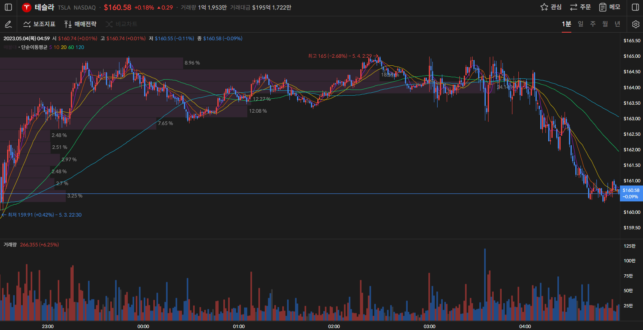The image size is (643, 330).
Task: Click the 8.96 % volume profile bar label
Action: click(192, 63)
